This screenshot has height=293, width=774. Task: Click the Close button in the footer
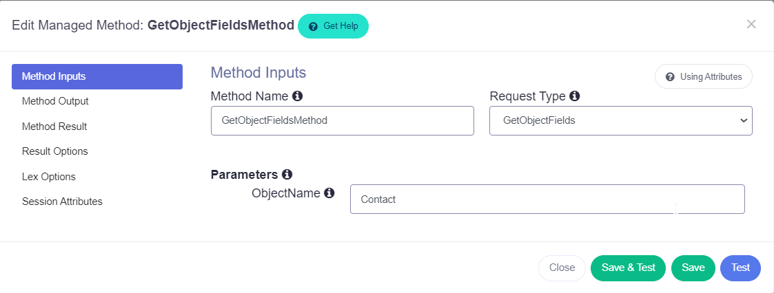point(562,268)
